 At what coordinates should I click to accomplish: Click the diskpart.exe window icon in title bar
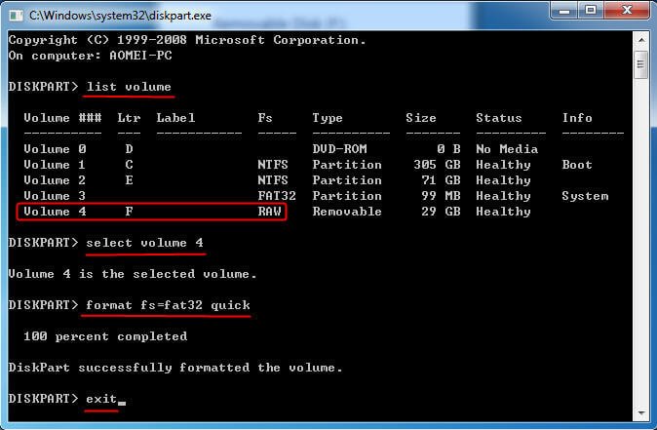point(16,14)
